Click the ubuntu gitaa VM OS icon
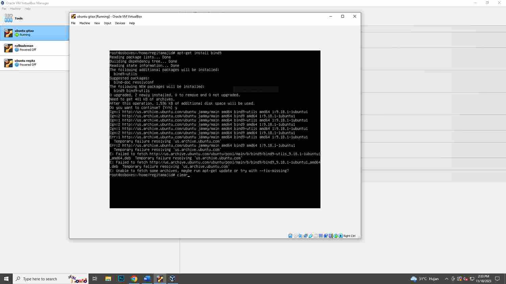 click(x=8, y=33)
